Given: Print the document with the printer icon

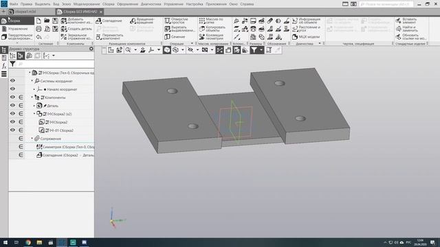Looking at the screenshot, I should pos(38,29).
